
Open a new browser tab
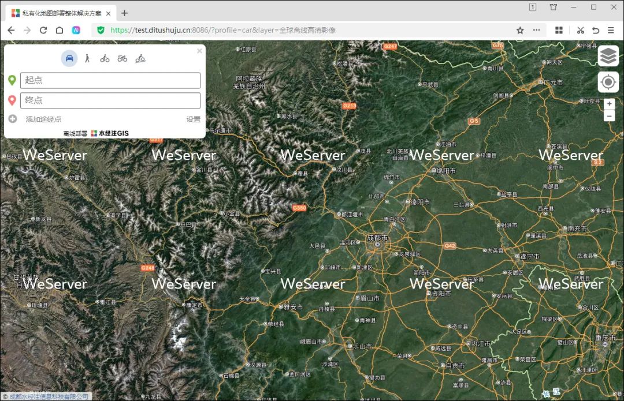click(124, 13)
